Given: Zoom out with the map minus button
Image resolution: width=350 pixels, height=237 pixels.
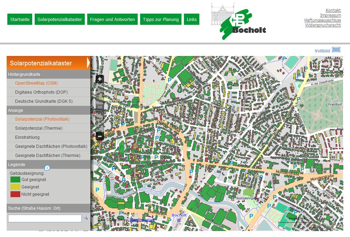Looking at the screenshot, I should tap(100, 136).
